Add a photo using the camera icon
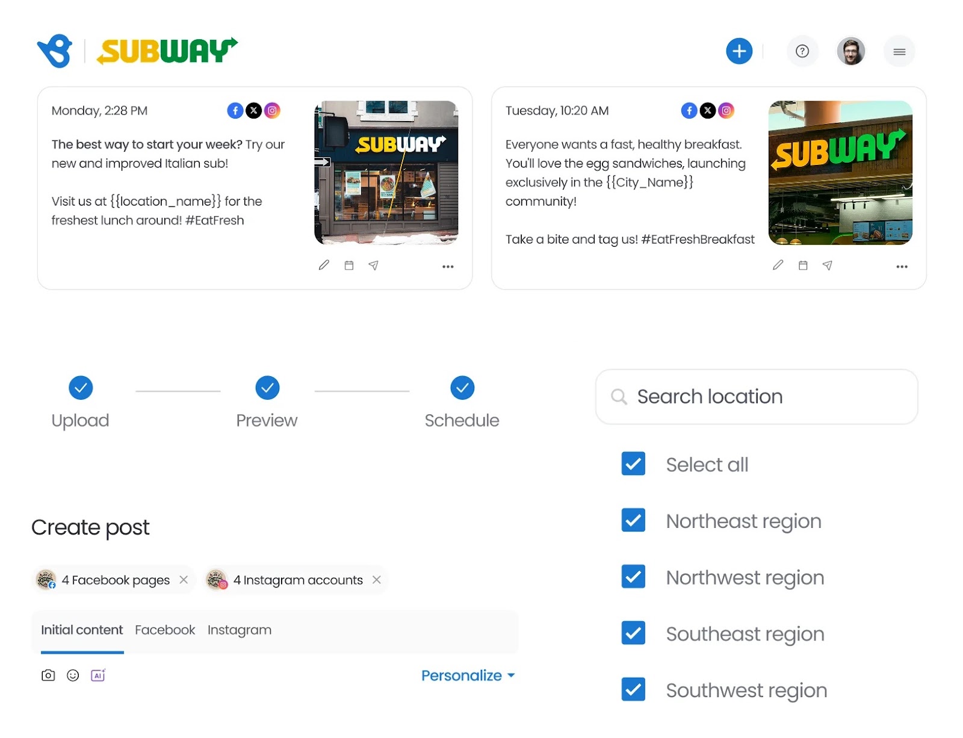The height and width of the screenshot is (738, 963). click(x=48, y=675)
